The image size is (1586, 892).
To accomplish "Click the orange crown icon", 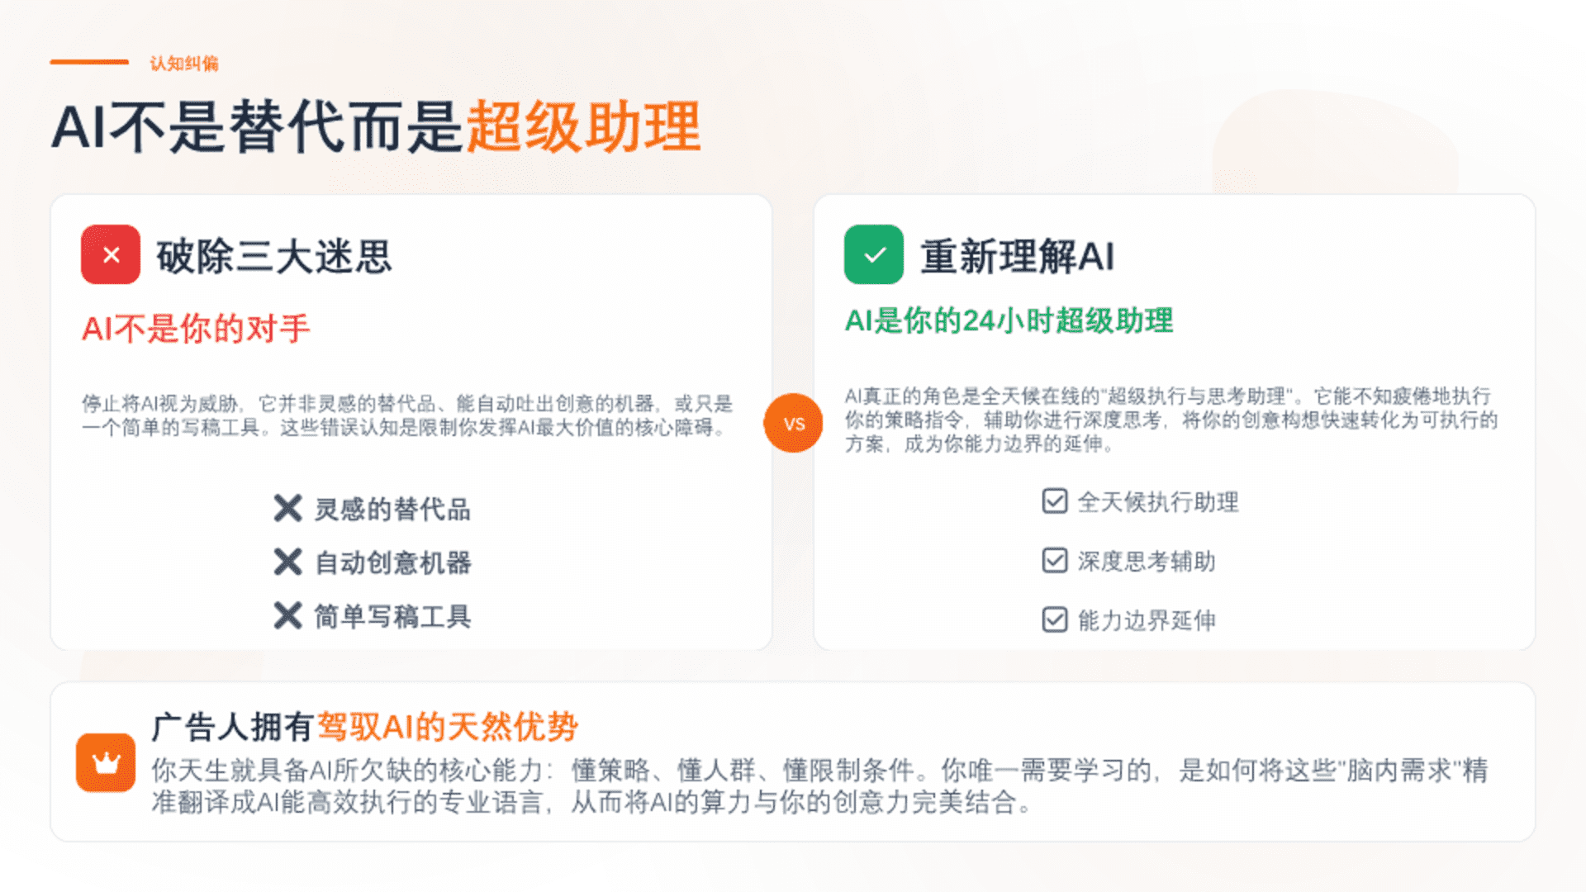I will coord(106,762).
